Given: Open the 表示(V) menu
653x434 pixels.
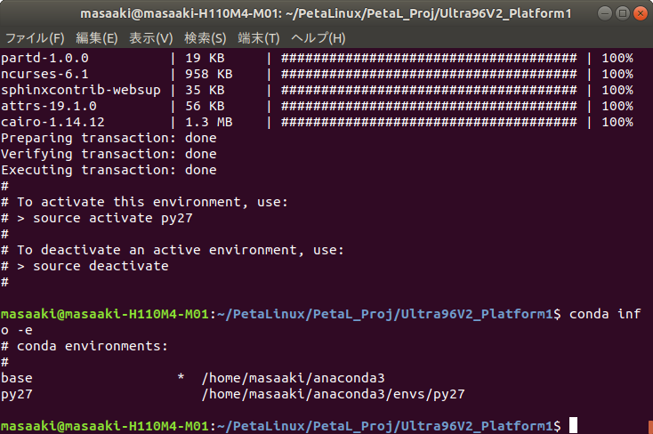Looking at the screenshot, I should [150, 38].
